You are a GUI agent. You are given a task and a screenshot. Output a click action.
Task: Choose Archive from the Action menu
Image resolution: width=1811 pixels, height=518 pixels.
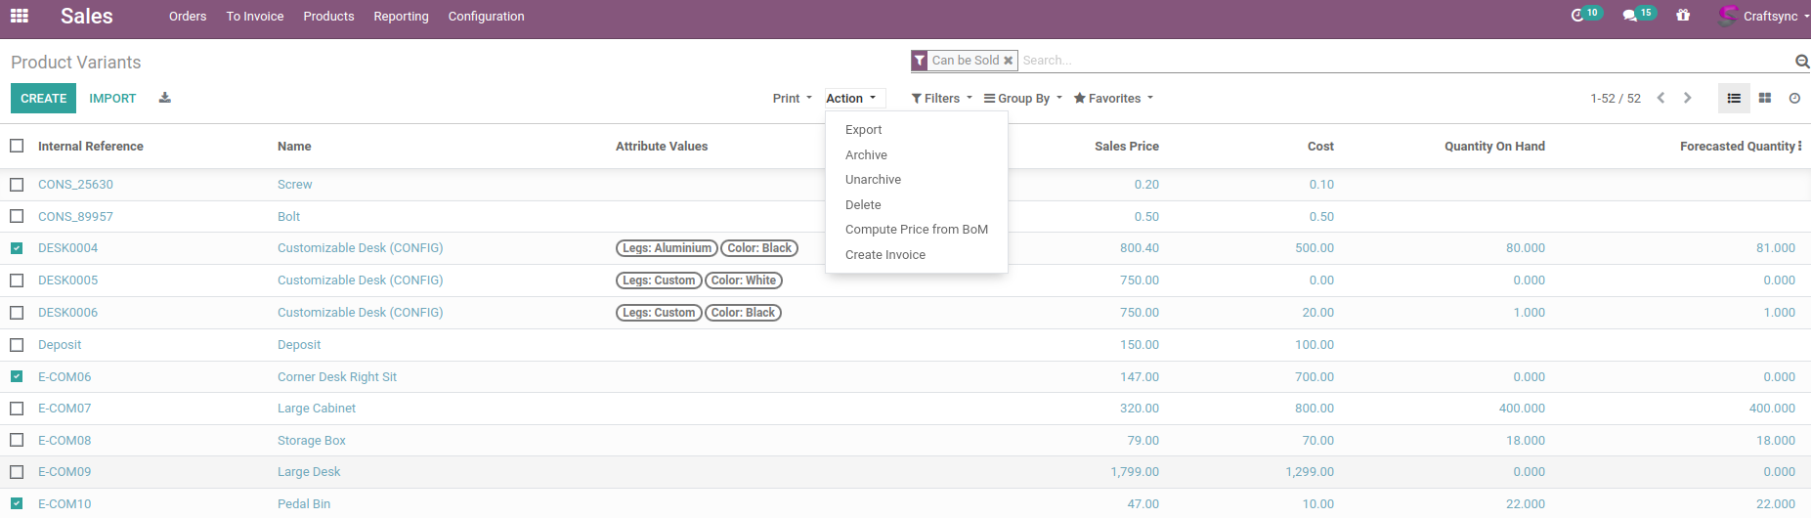point(866,155)
